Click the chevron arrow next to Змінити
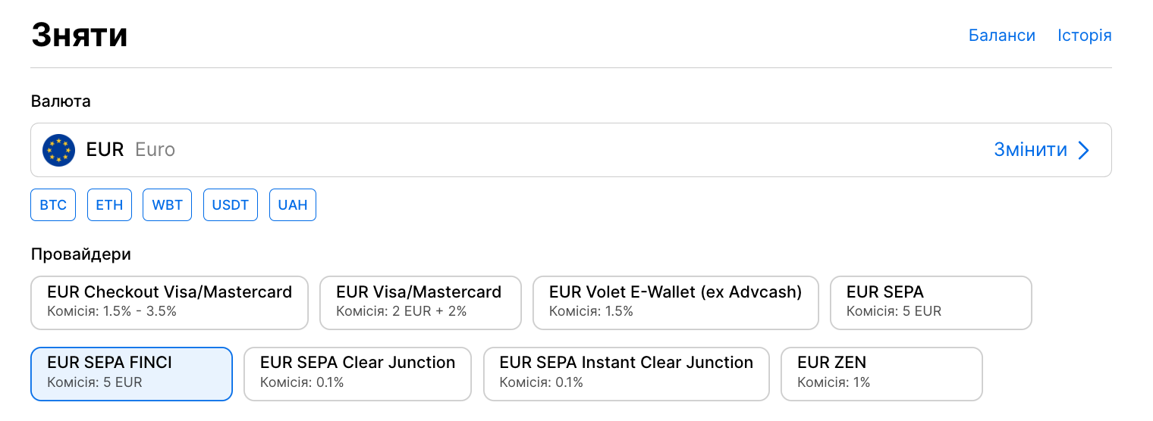This screenshot has width=1153, height=421. 1084,150
